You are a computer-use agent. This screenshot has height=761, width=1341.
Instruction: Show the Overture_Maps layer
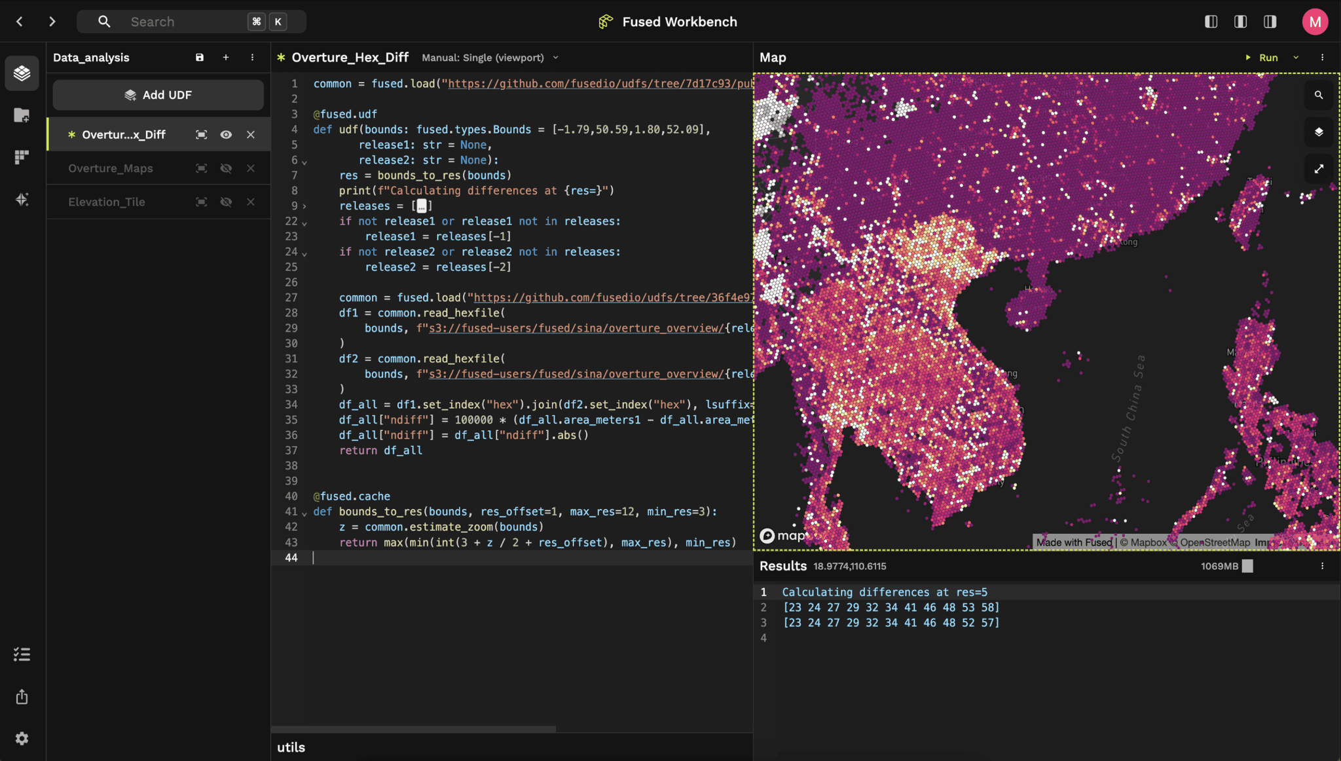tap(226, 168)
